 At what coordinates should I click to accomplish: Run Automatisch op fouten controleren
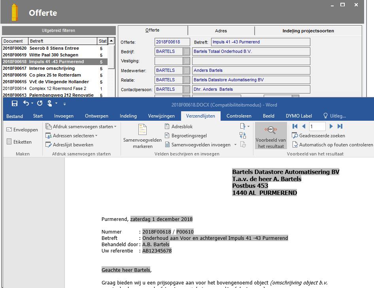pos(332,145)
